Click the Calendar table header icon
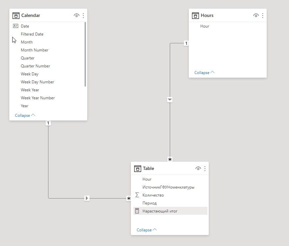 click(16, 16)
